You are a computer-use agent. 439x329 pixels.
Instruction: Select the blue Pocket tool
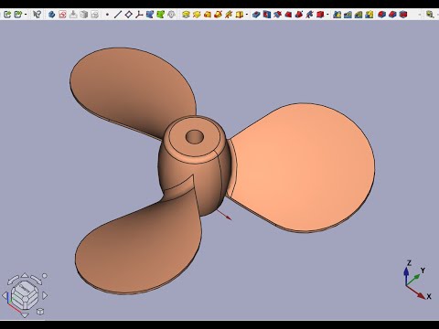256,14
